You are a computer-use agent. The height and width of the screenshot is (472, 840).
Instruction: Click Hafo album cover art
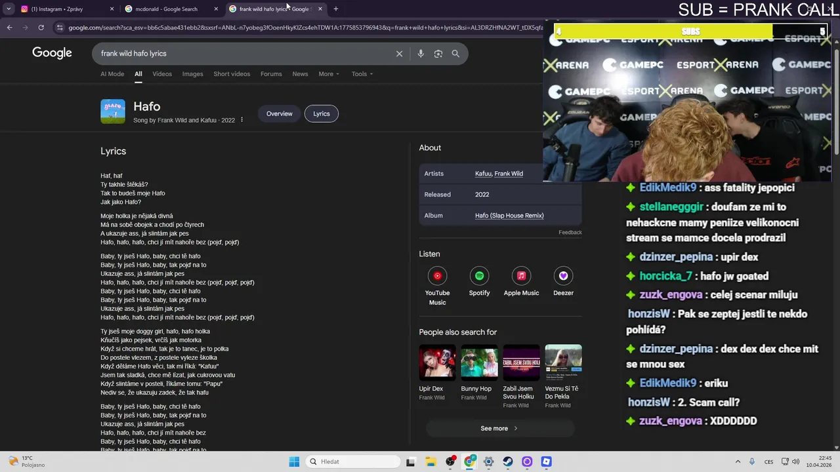[113, 111]
